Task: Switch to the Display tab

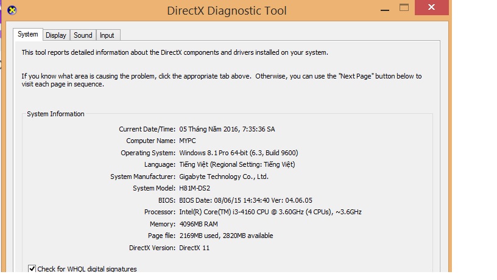Action: (x=56, y=35)
